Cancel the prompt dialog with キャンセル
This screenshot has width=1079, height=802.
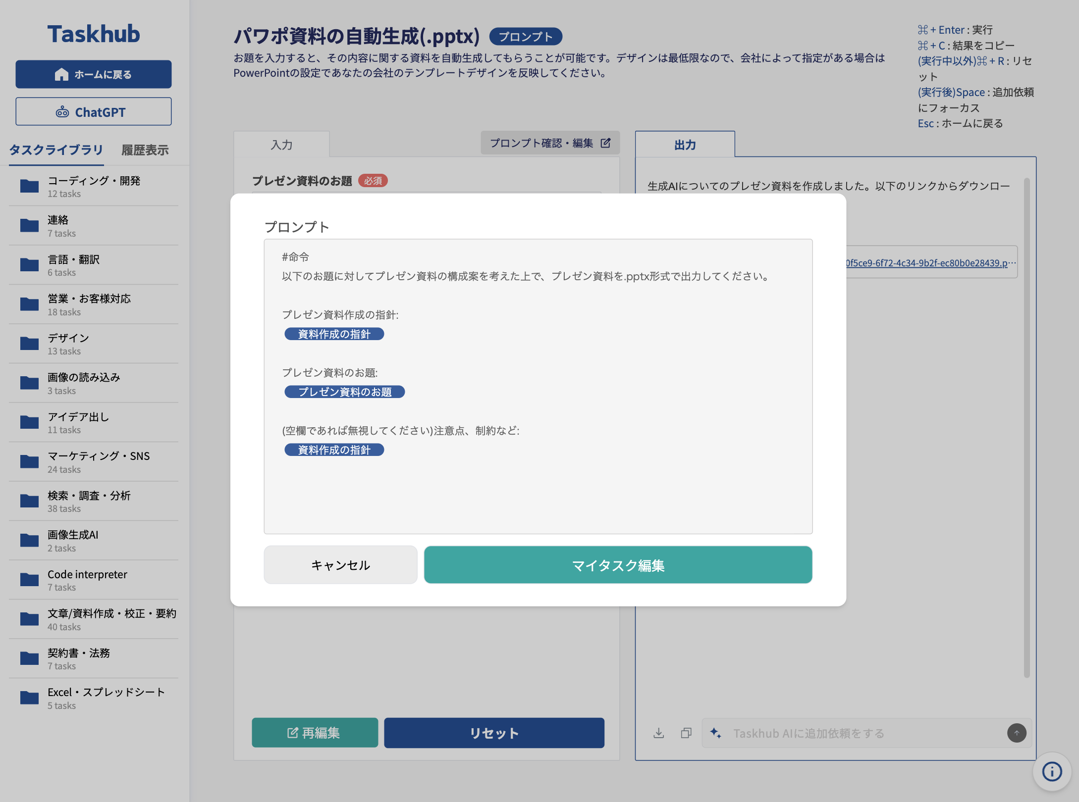(x=340, y=564)
